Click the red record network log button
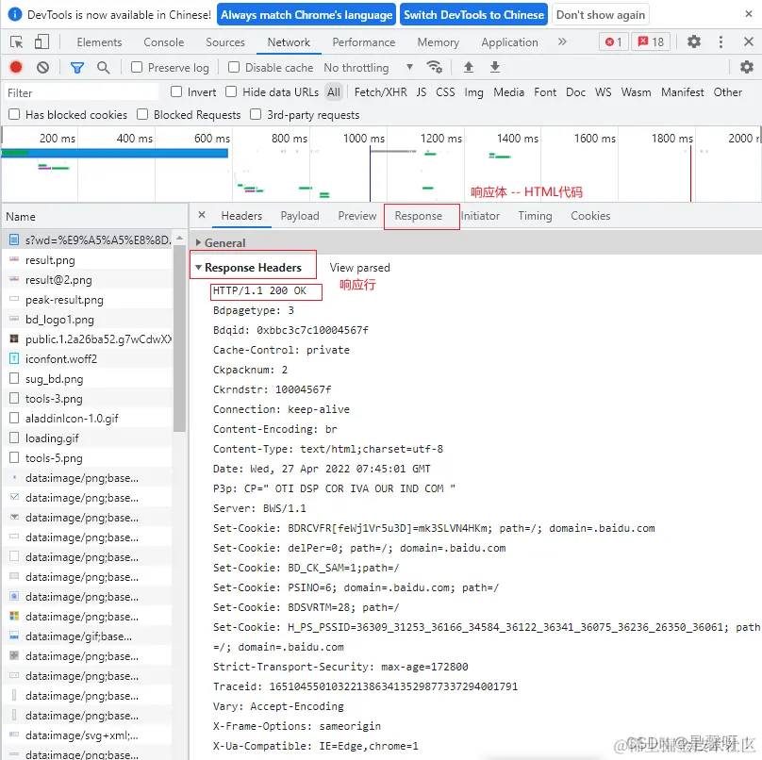The height and width of the screenshot is (760, 762). 16,67
